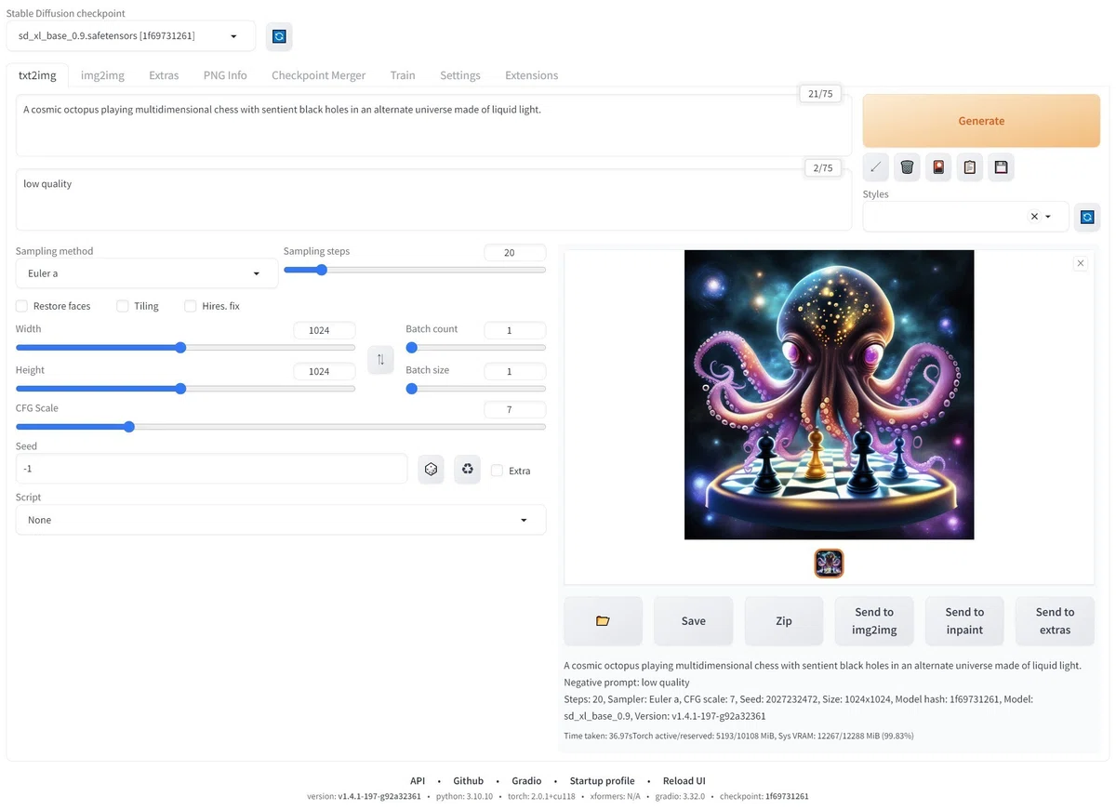The width and height of the screenshot is (1116, 810).
Task: Close the generated image preview
Action: (1081, 263)
